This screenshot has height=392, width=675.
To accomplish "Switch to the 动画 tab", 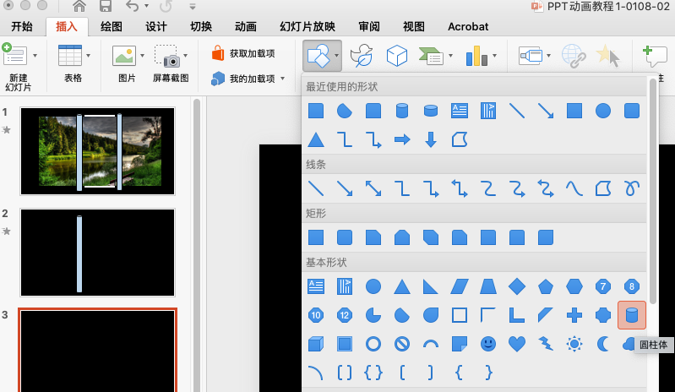I will [x=246, y=27].
